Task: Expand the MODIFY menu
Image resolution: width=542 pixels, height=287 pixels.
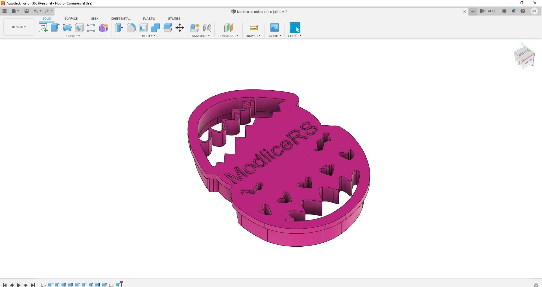Action: click(x=149, y=36)
